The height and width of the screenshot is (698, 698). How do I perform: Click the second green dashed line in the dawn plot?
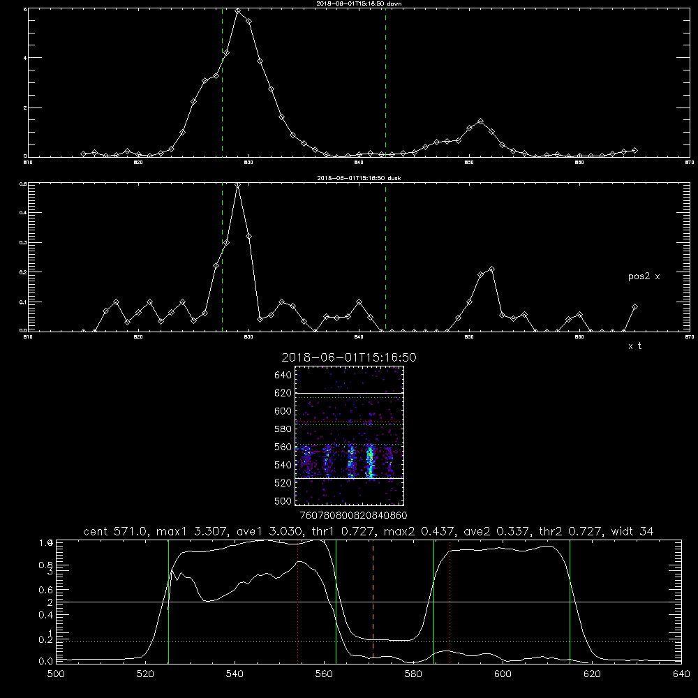(385, 83)
